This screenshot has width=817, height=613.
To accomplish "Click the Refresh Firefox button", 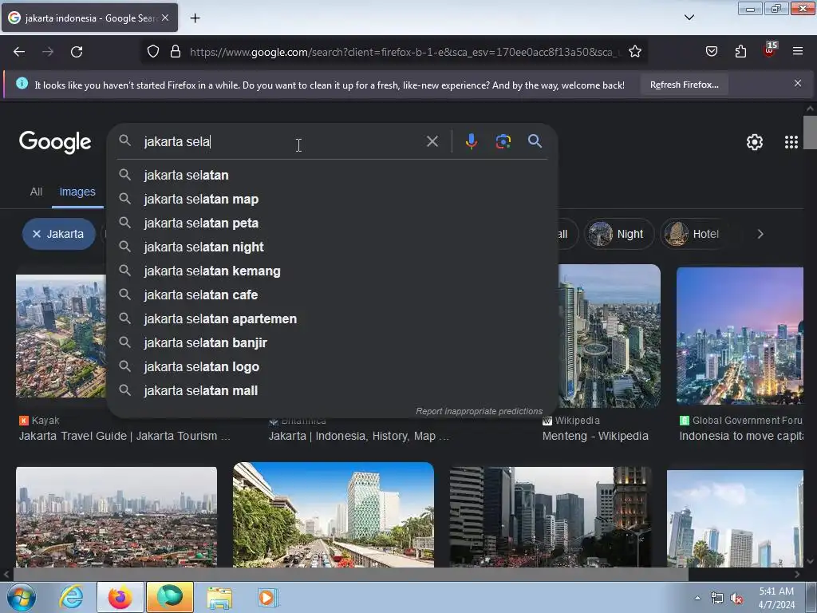I will pyautogui.click(x=684, y=85).
